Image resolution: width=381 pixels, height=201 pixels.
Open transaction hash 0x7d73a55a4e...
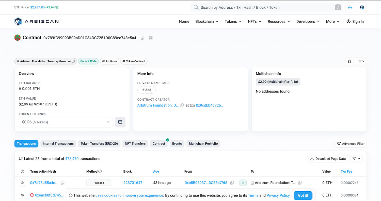click(x=44, y=182)
